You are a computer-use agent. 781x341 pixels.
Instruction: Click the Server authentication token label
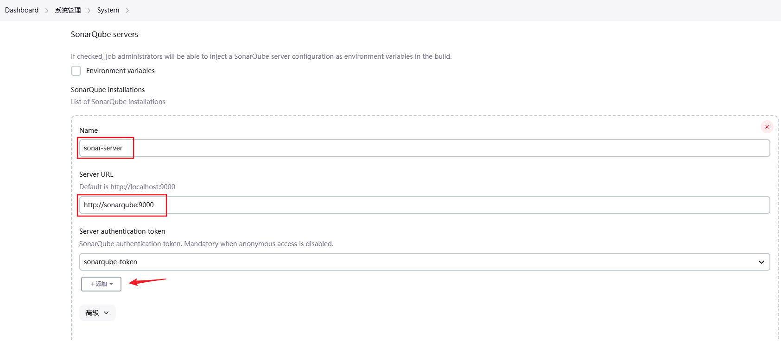(122, 231)
